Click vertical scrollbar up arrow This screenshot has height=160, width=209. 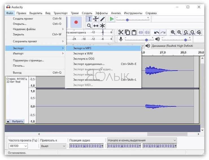pyautogui.click(x=202, y=58)
